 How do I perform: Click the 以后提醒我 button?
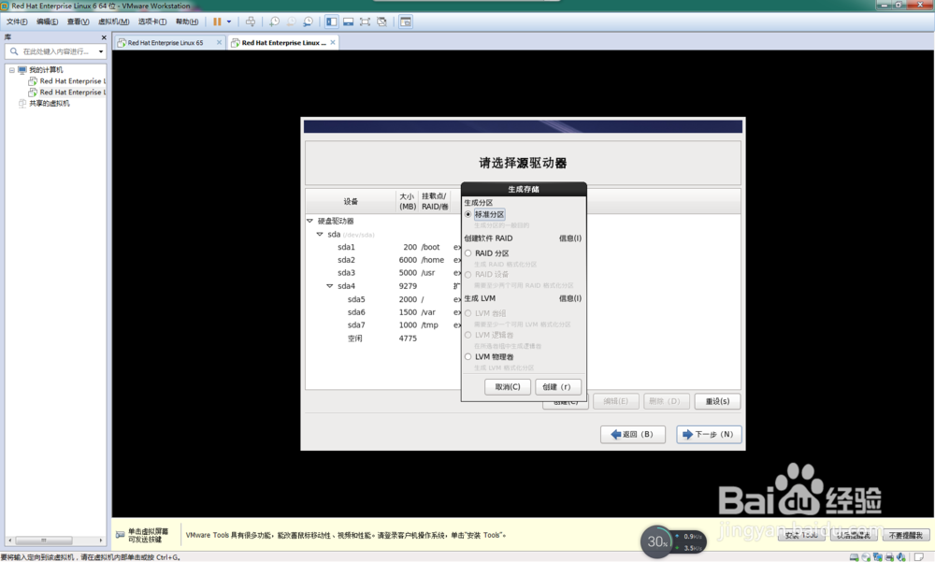[854, 535]
